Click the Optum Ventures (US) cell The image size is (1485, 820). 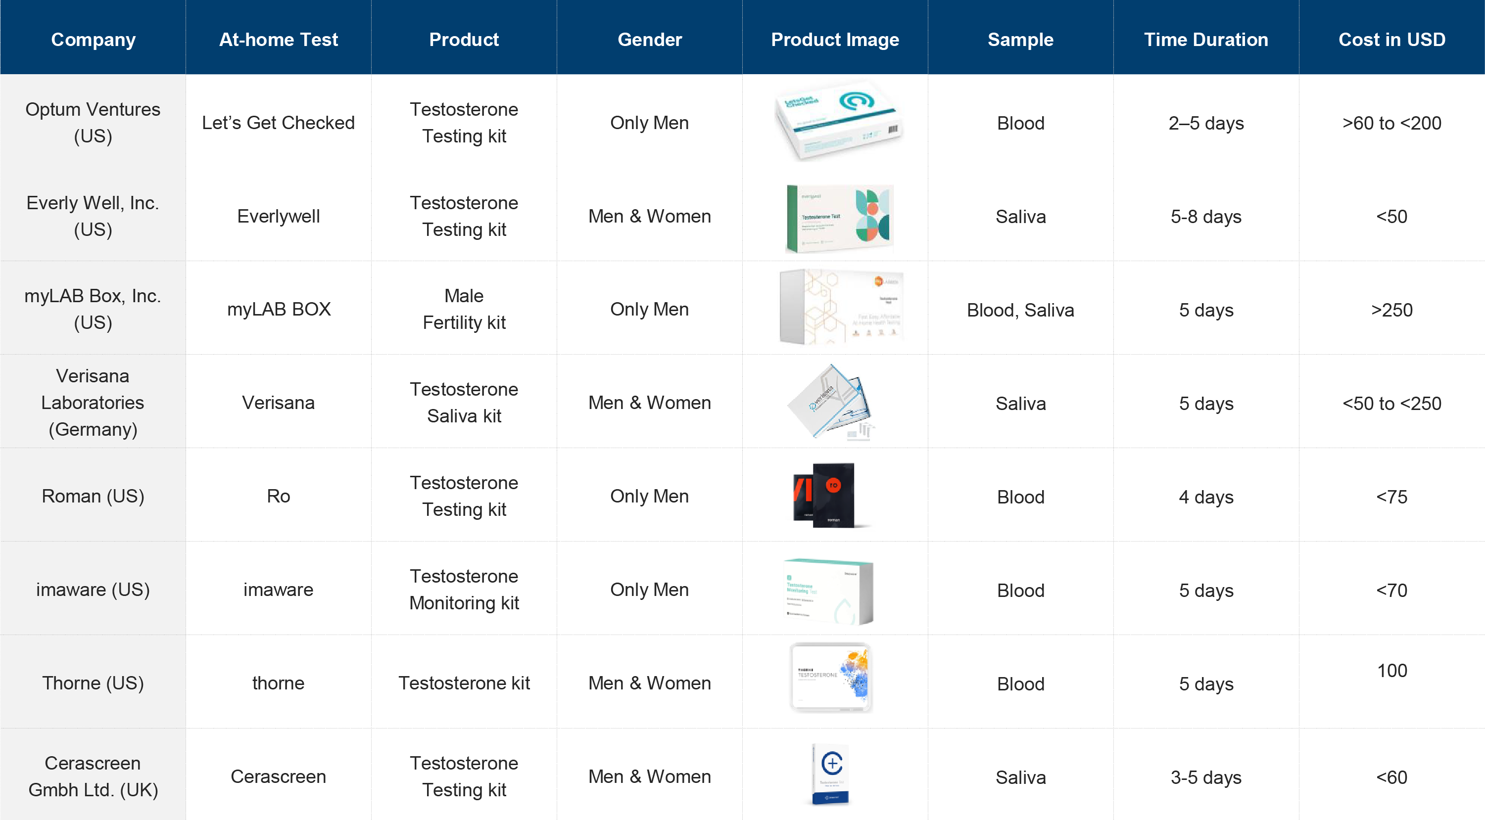tap(93, 122)
